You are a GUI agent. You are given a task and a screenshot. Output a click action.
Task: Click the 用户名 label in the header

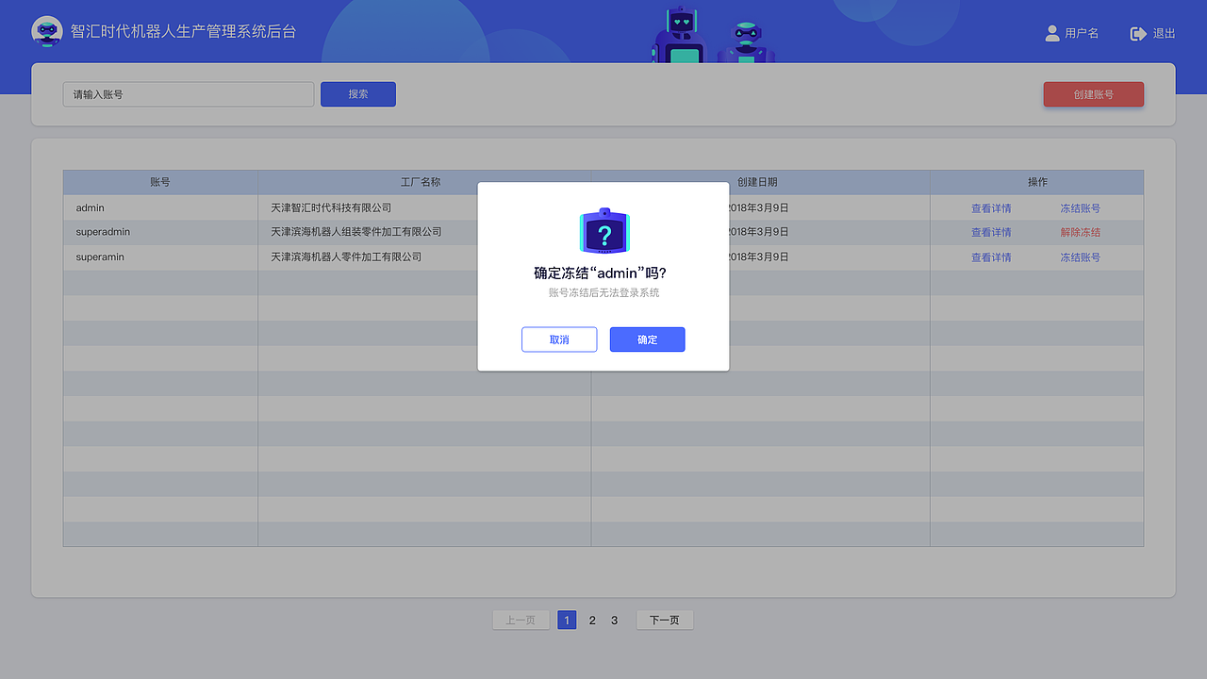pos(1082,33)
